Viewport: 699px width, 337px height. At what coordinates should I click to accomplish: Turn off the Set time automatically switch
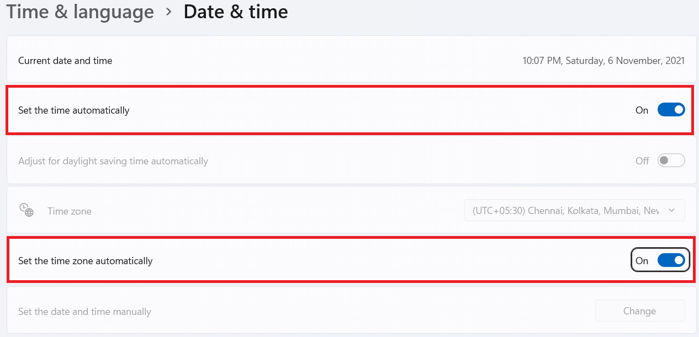pos(671,110)
